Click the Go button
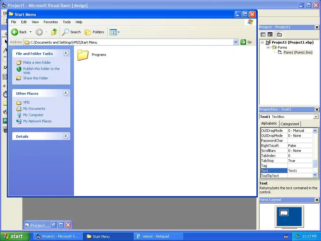Viewport: 321px width, 241px height. pyautogui.click(x=246, y=42)
